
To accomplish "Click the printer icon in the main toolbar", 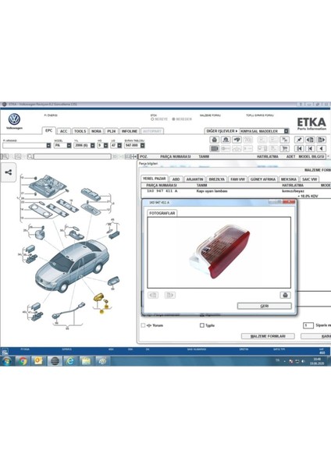I will [x=214, y=140].
